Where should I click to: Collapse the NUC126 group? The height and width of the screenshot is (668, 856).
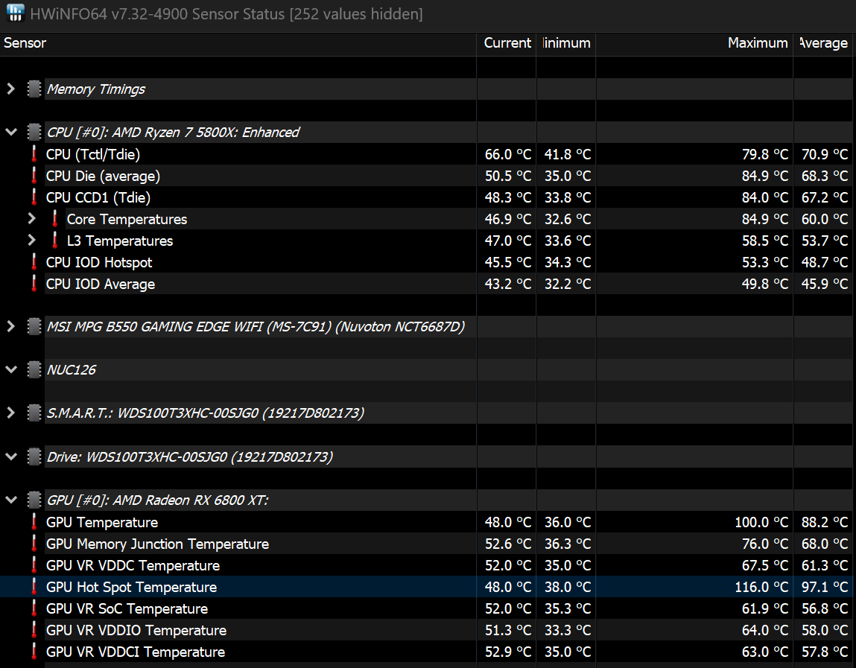[11, 369]
